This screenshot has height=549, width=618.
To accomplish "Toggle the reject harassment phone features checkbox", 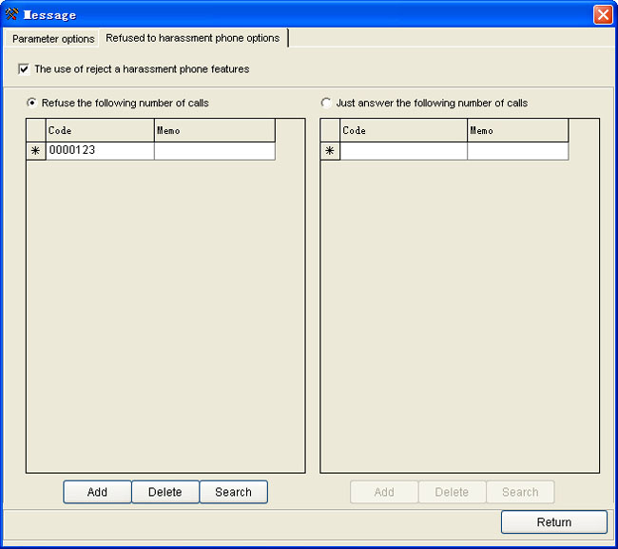I will click(x=24, y=69).
